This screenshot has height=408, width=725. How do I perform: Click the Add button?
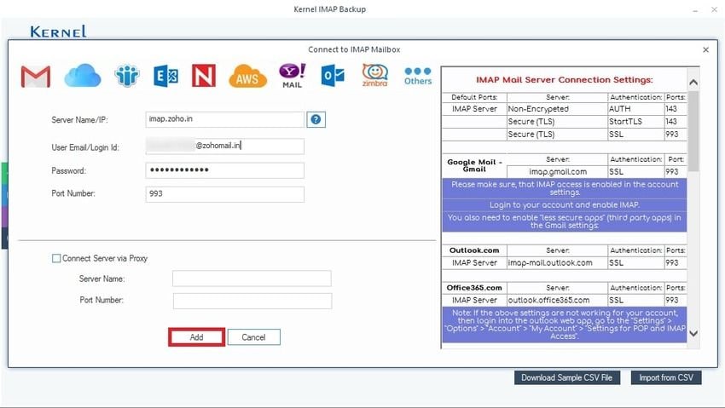196,337
